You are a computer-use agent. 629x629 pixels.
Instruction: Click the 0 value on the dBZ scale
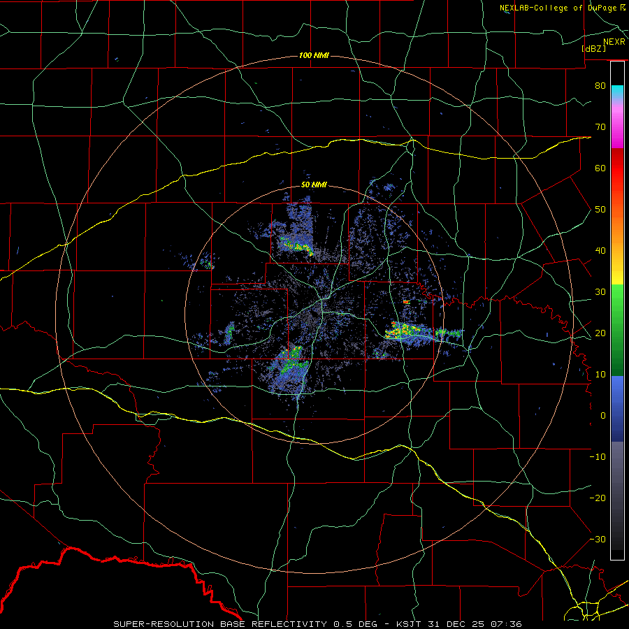tap(603, 416)
